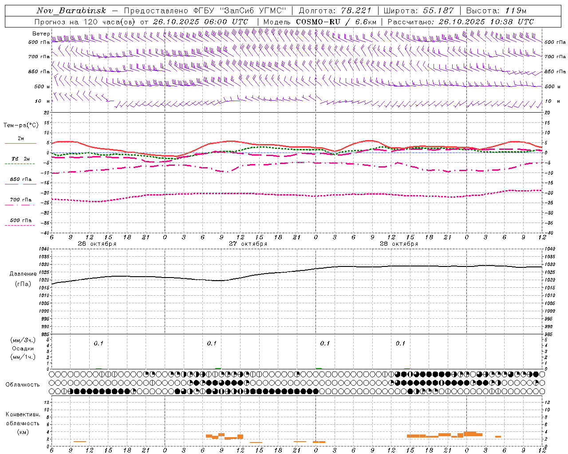The image size is (568, 454).
Task: Click the '27 октября' date label
Action: [248, 244]
